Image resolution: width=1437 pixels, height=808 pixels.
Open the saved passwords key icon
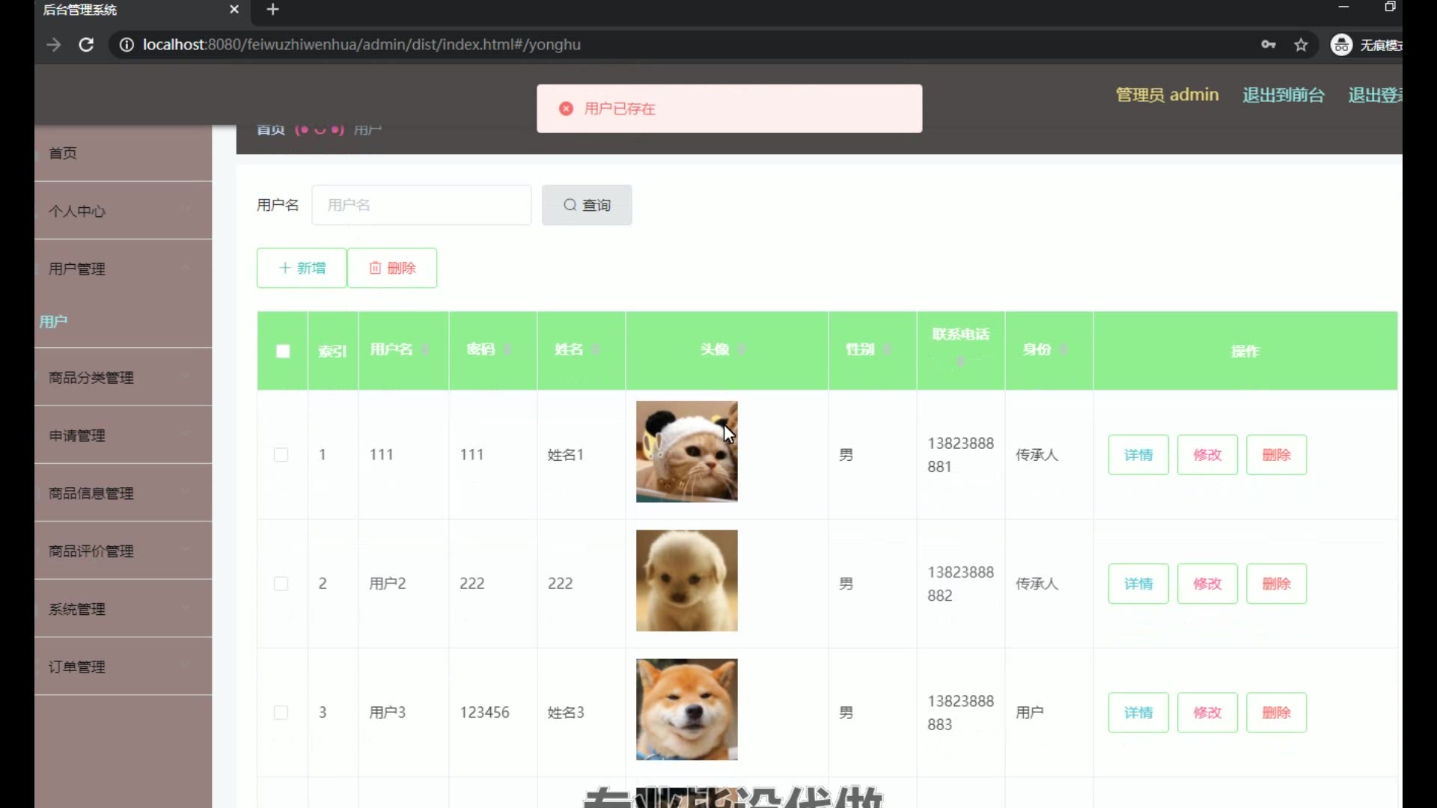1268,45
